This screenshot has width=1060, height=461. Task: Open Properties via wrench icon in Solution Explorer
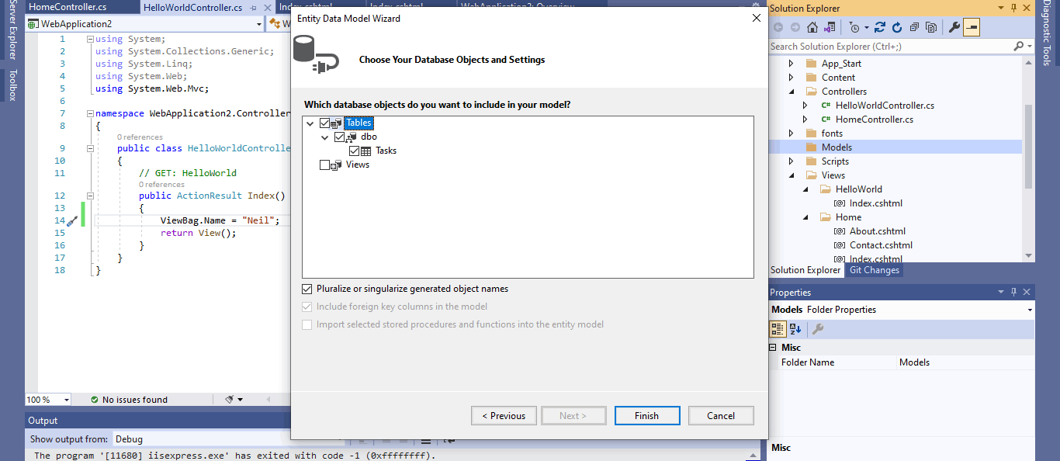954,27
